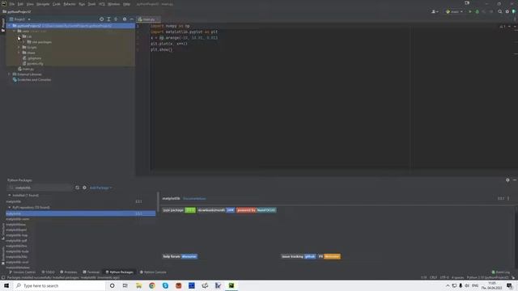
Task: Select Scratches and Consoles in project tree
Action: (x=32, y=79)
